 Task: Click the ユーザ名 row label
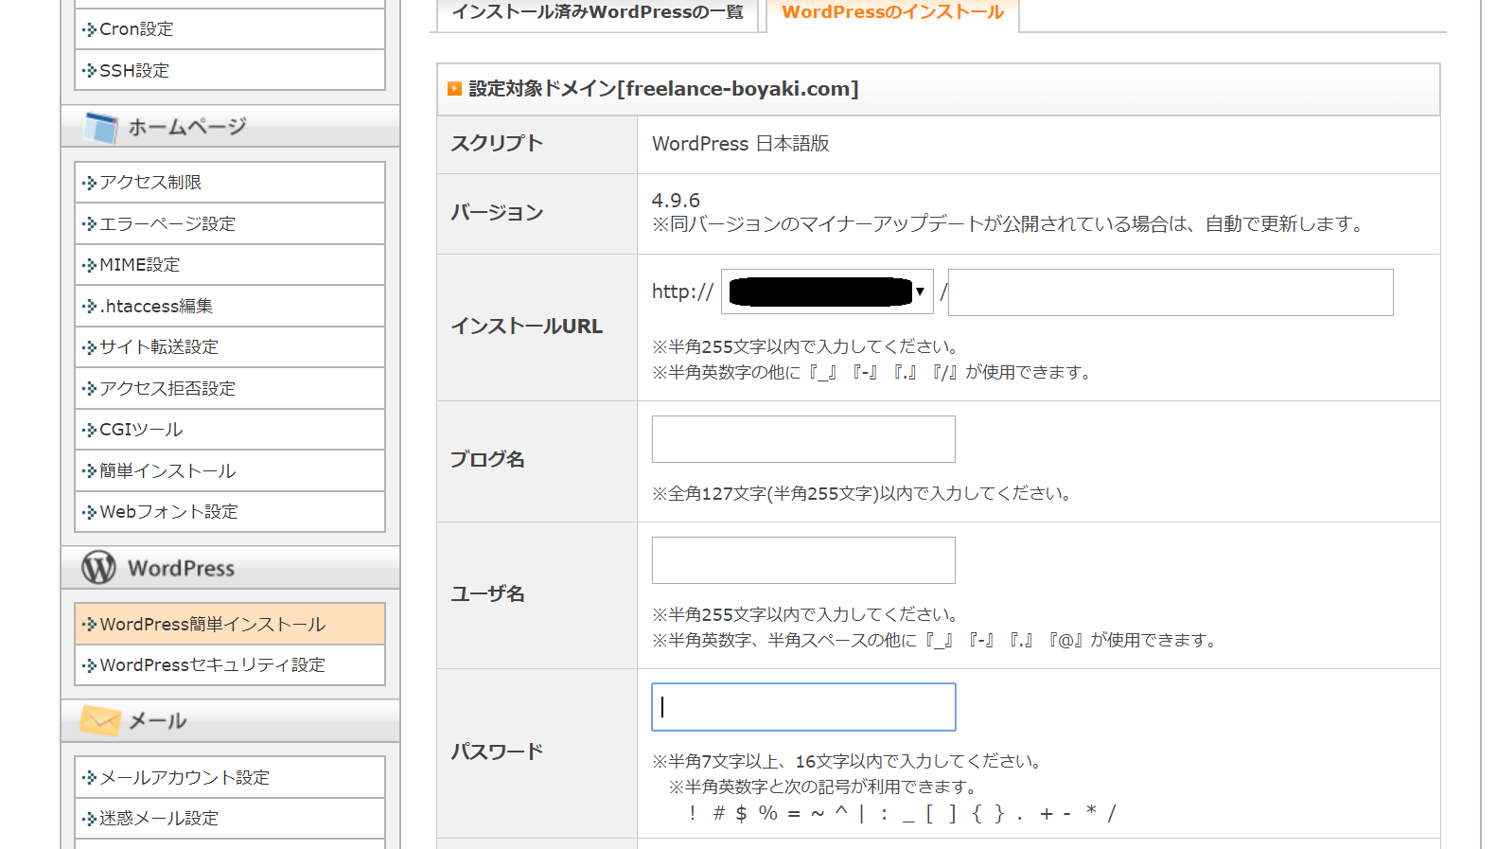[487, 594]
